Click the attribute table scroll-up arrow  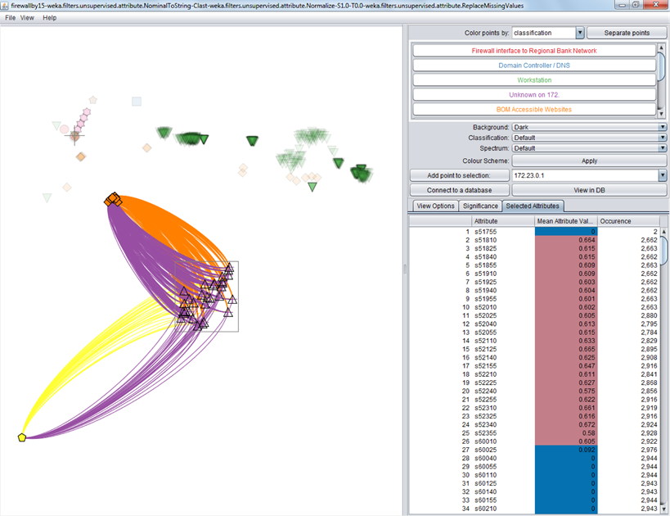(x=663, y=232)
